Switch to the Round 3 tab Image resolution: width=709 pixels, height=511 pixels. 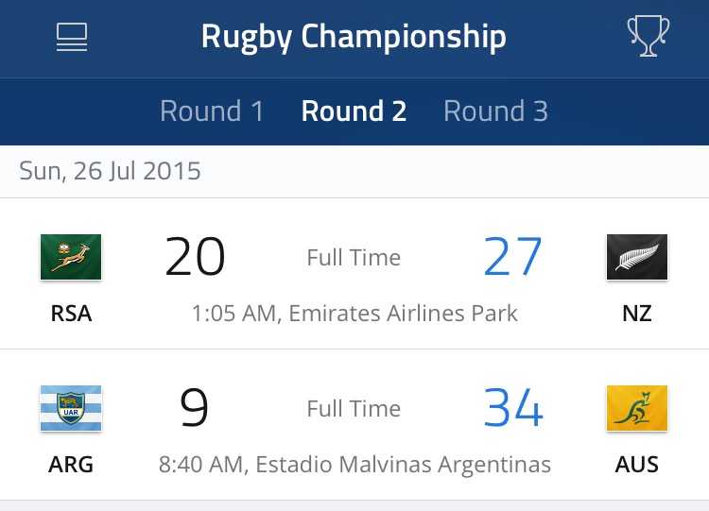[x=496, y=111]
